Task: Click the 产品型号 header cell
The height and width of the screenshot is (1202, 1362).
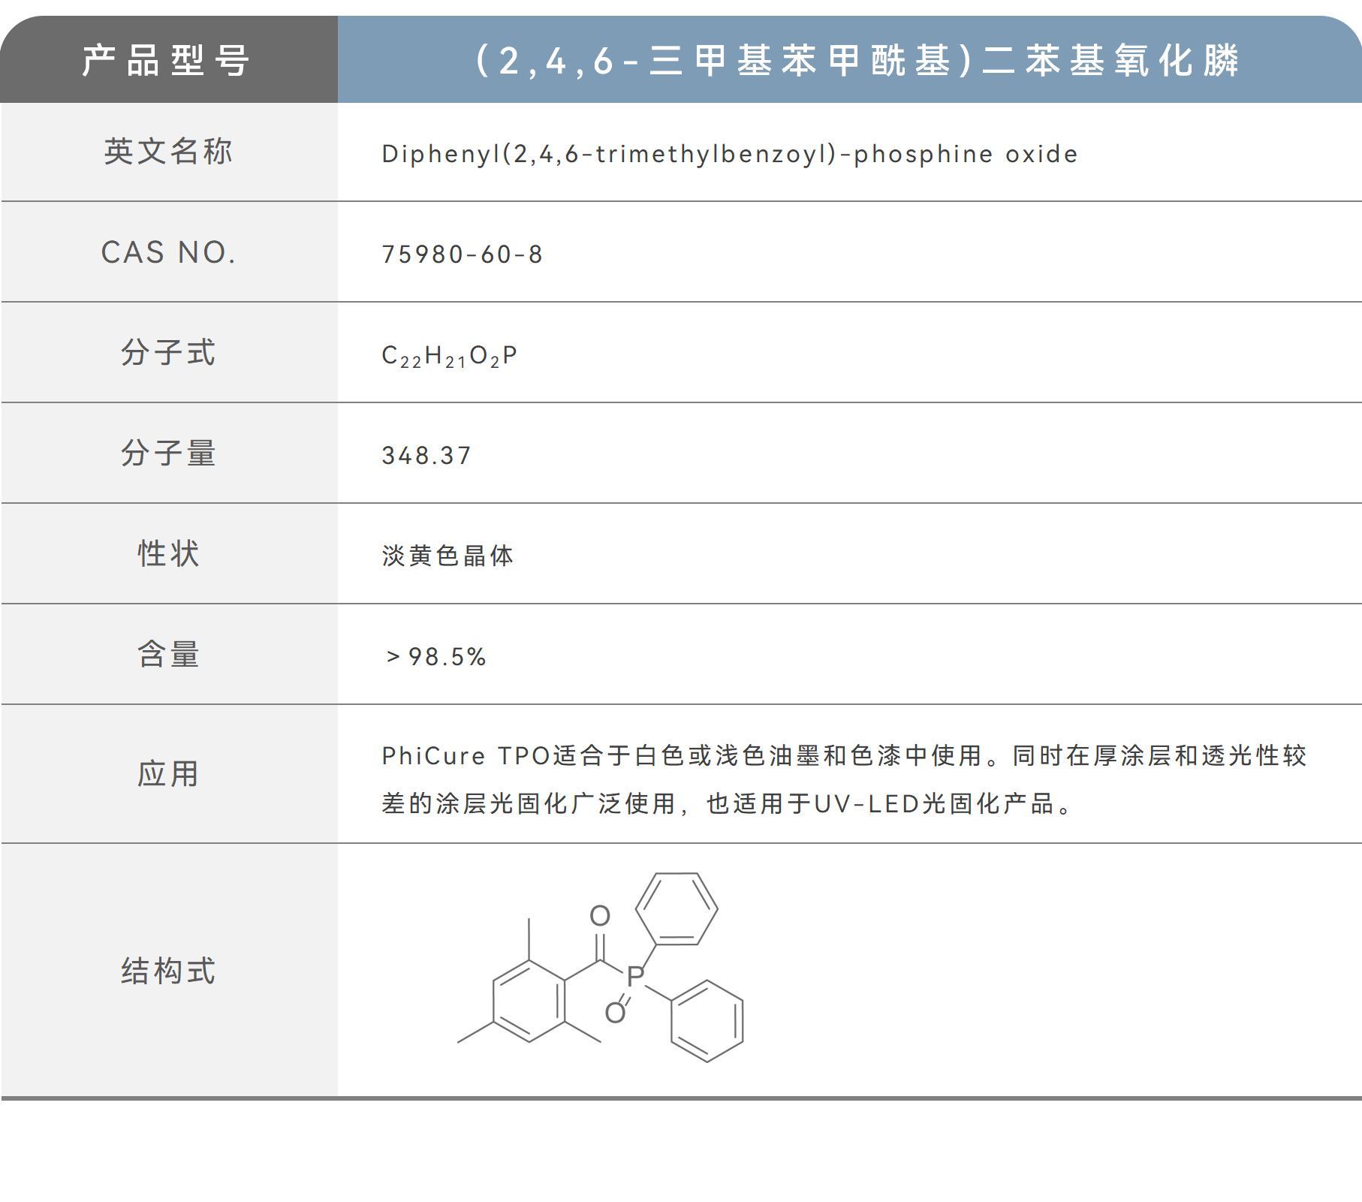Action: (x=169, y=62)
